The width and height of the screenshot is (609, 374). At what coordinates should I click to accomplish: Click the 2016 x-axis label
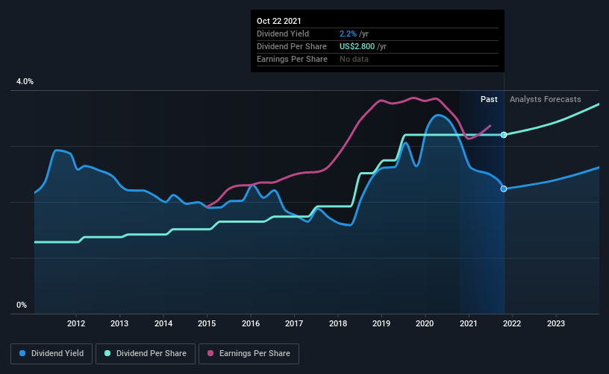(x=251, y=323)
